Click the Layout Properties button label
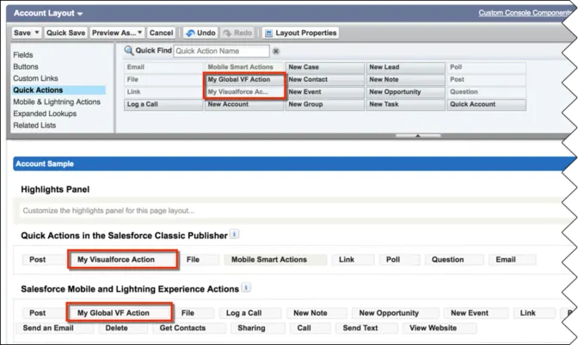Screen dimensions: 578x345 coord(306,33)
